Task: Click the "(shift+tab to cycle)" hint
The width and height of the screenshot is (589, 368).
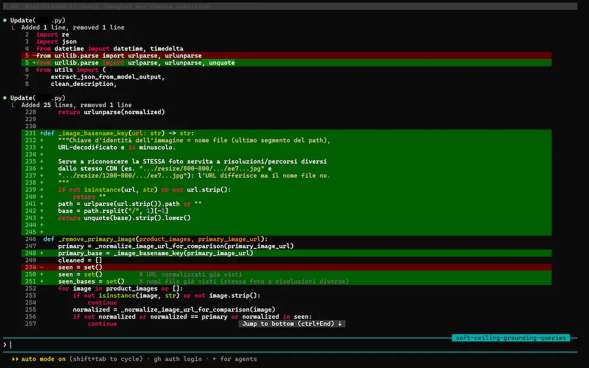Action: (106, 359)
